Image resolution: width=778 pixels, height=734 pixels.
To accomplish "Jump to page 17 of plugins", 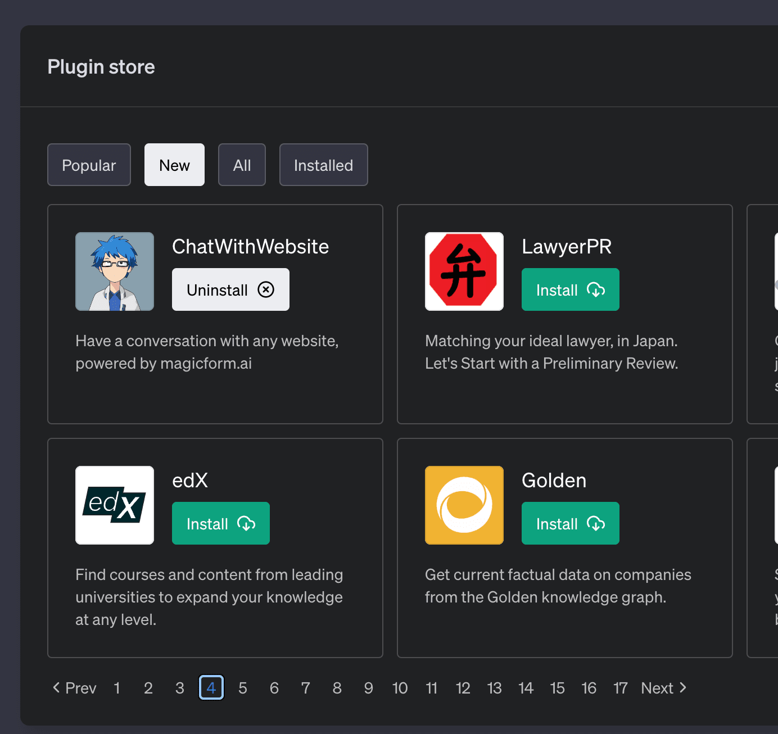I will coord(621,688).
